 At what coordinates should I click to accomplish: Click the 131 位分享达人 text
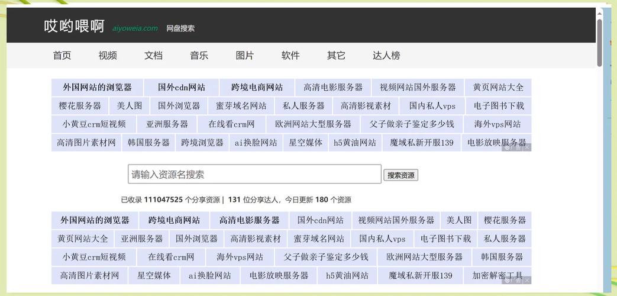tap(253, 200)
